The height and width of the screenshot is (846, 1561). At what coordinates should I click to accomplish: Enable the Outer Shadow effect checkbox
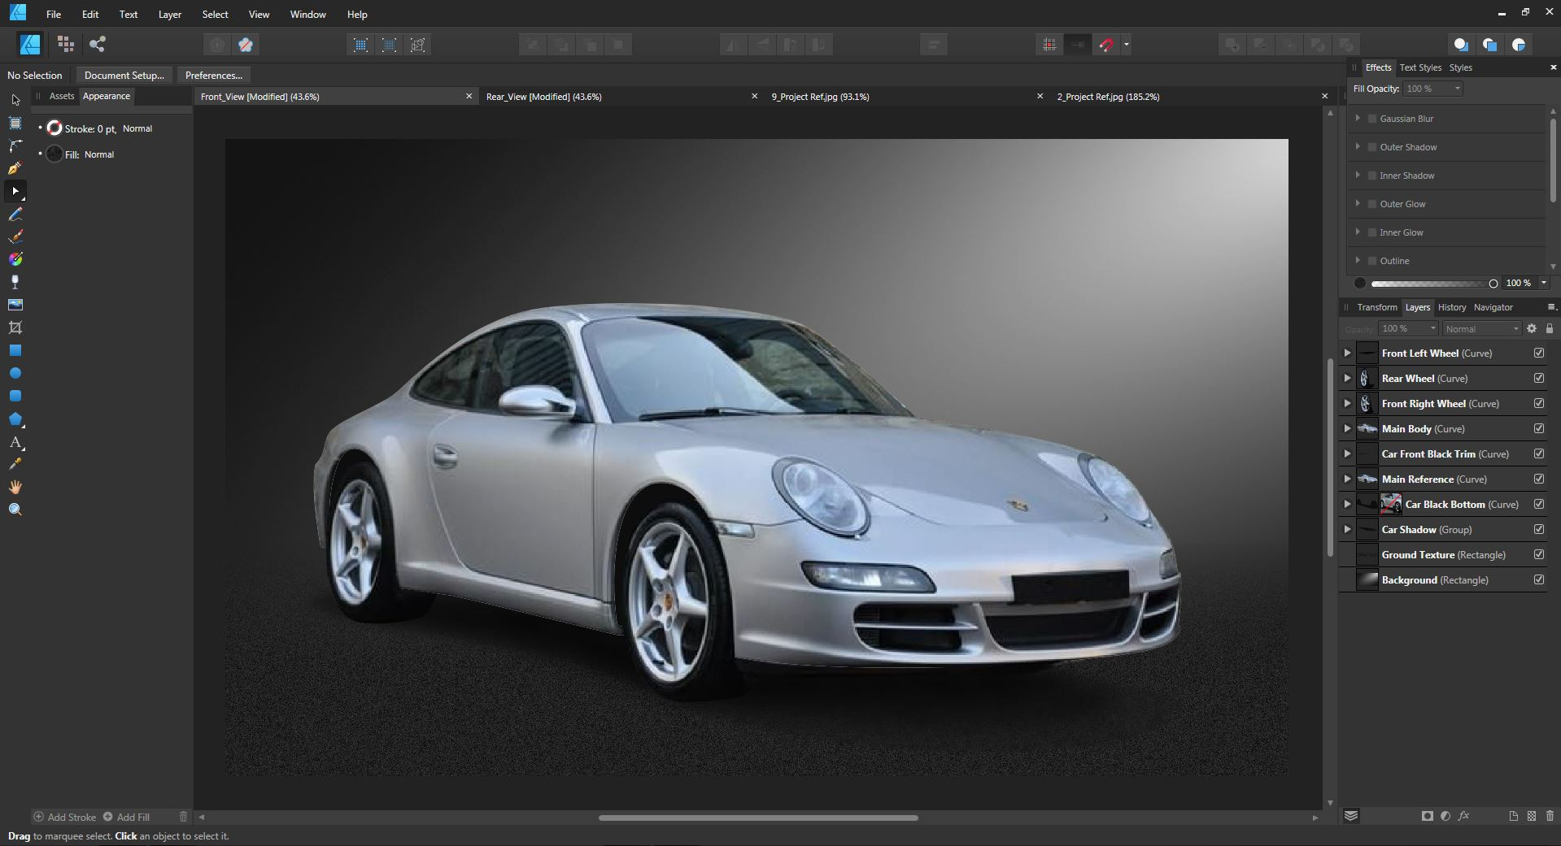tap(1372, 147)
